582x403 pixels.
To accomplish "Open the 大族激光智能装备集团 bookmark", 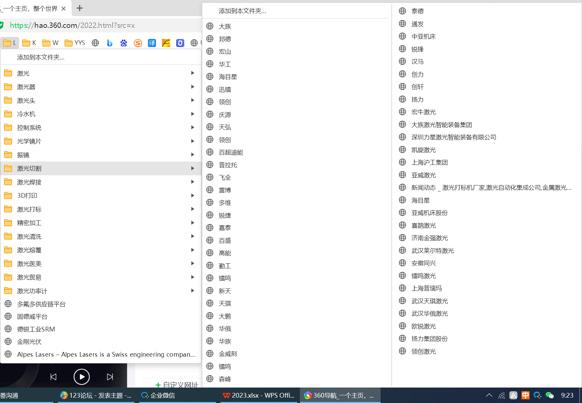I will pyautogui.click(x=487, y=125).
